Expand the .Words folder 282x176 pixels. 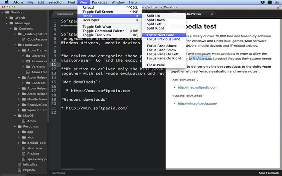tap(6, 18)
